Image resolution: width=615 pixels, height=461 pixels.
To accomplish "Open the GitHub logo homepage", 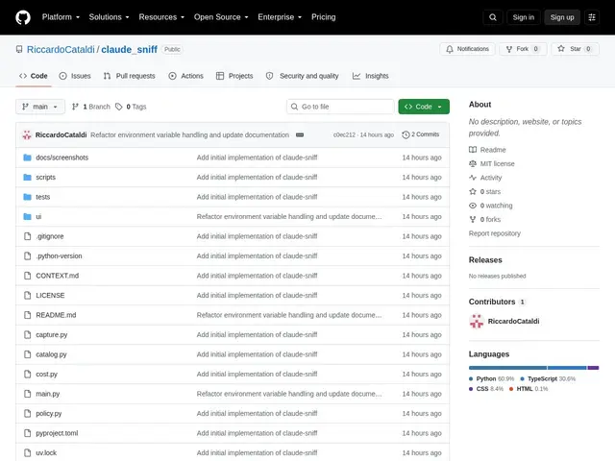I will [x=23, y=17].
